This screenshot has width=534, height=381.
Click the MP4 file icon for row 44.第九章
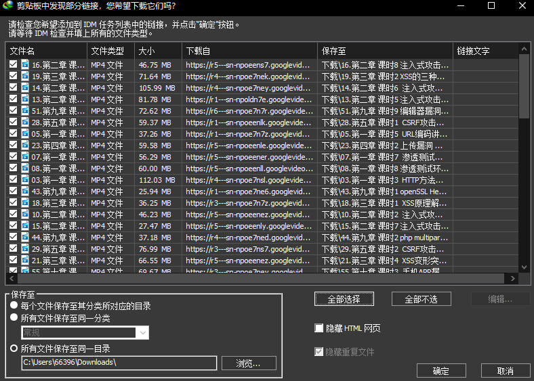click(25, 238)
